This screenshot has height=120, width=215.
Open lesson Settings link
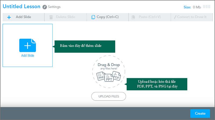click(55, 7)
